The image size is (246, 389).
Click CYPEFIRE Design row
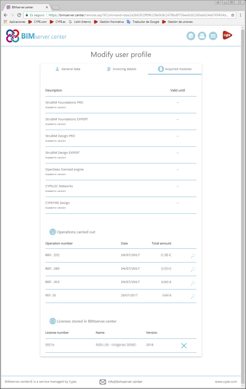click(121, 206)
